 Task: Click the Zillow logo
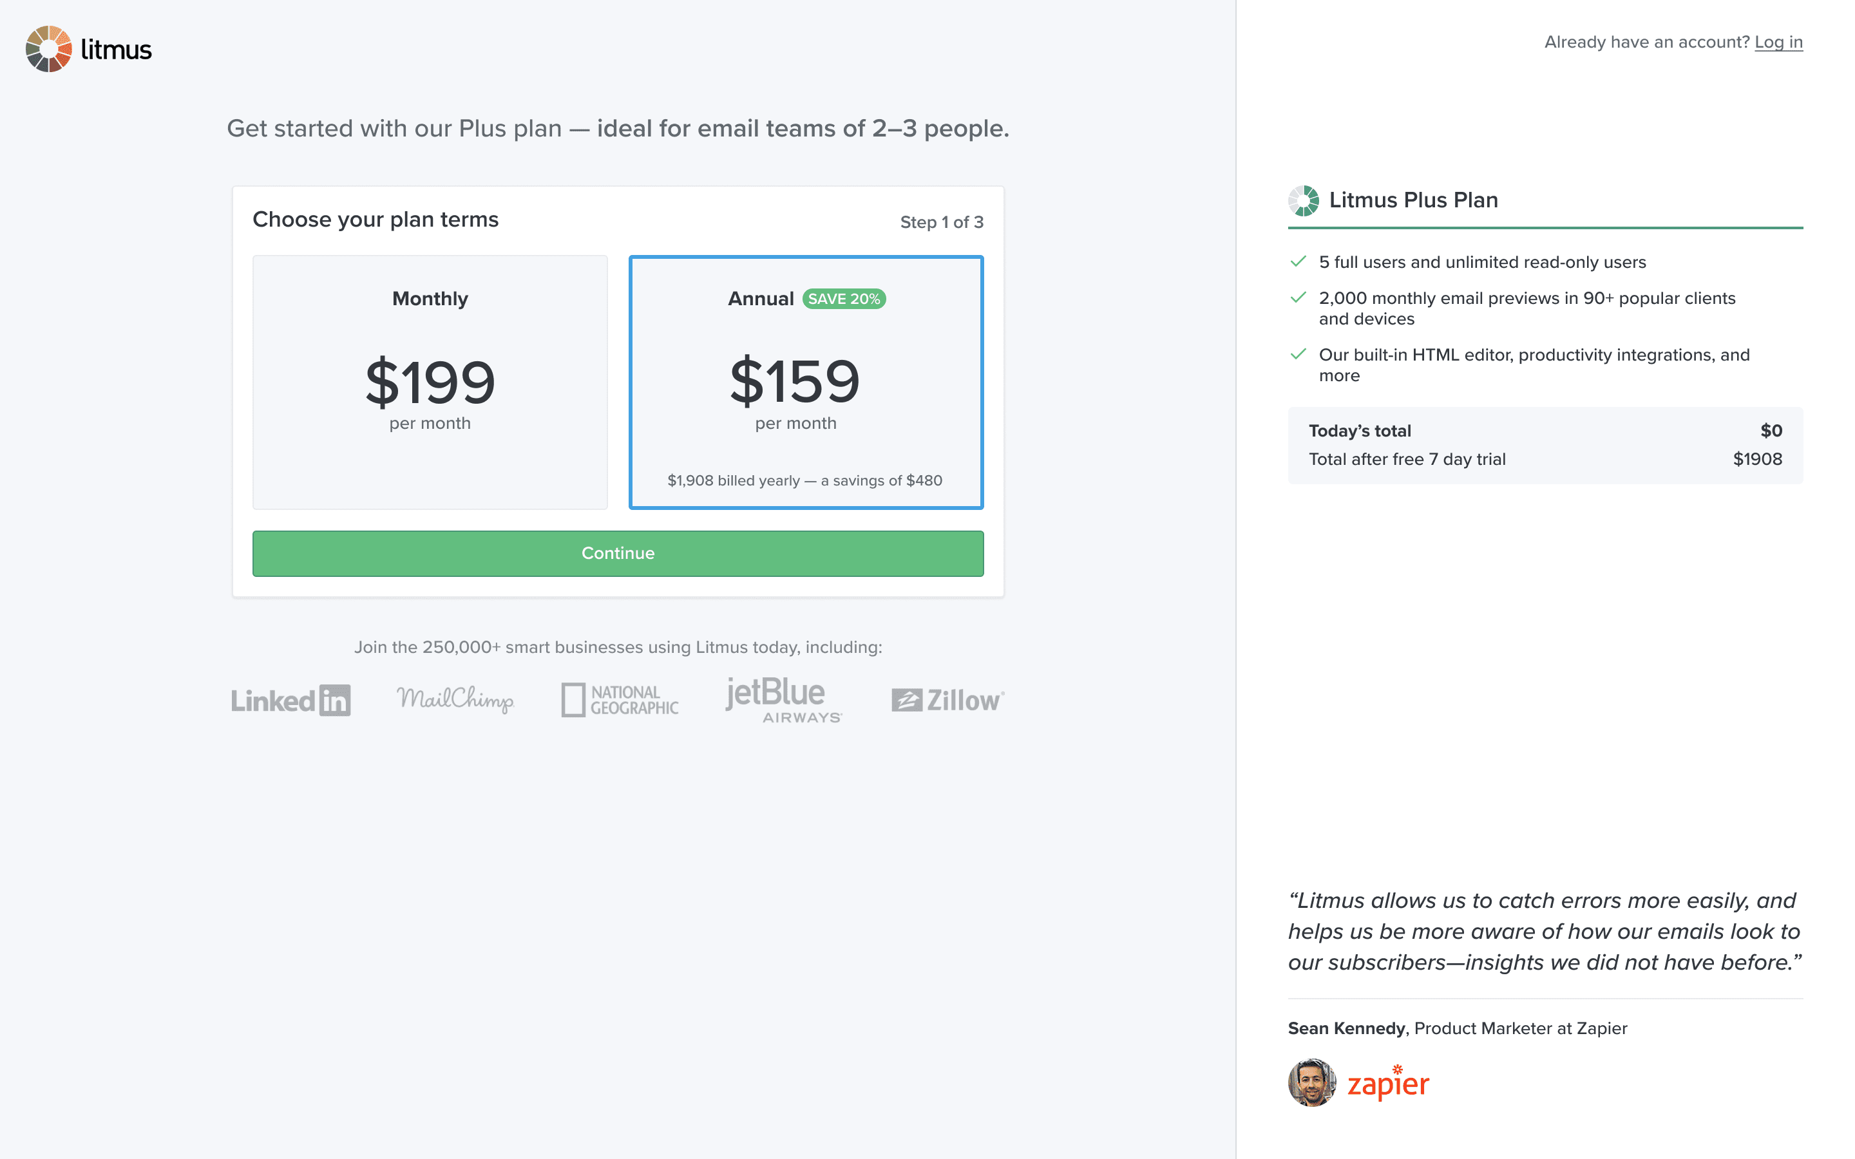tap(947, 700)
